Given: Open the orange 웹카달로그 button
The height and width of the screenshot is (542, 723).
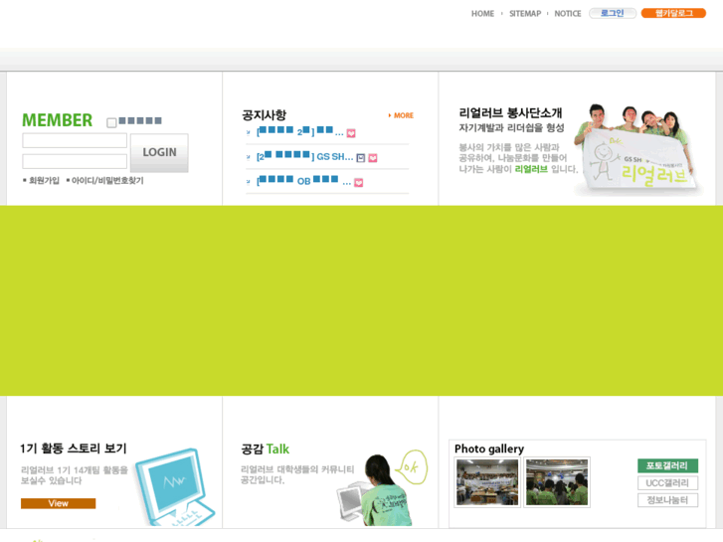Looking at the screenshot, I should coord(673,13).
